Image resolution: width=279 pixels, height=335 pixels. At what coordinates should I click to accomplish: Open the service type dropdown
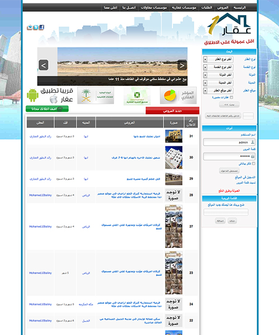[218, 67]
